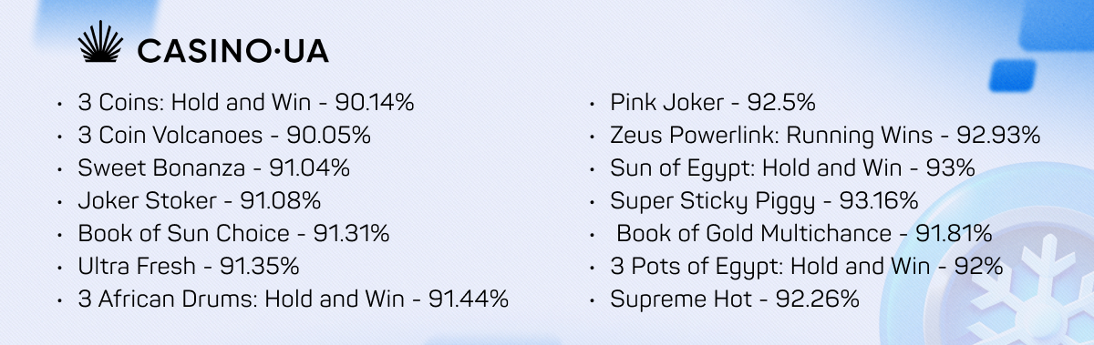Click bullet beside 3 Coins entry
The image size is (1094, 345).
click(x=59, y=104)
